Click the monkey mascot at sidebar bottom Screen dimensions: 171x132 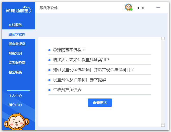click(x=16, y=122)
